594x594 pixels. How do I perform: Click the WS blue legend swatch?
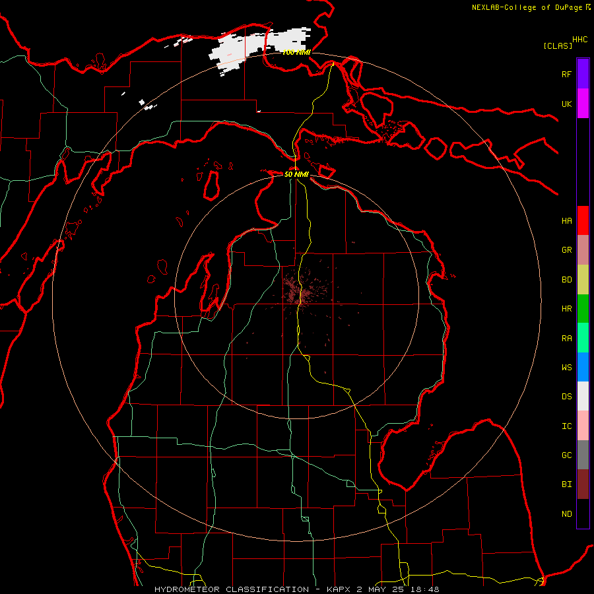[583, 367]
